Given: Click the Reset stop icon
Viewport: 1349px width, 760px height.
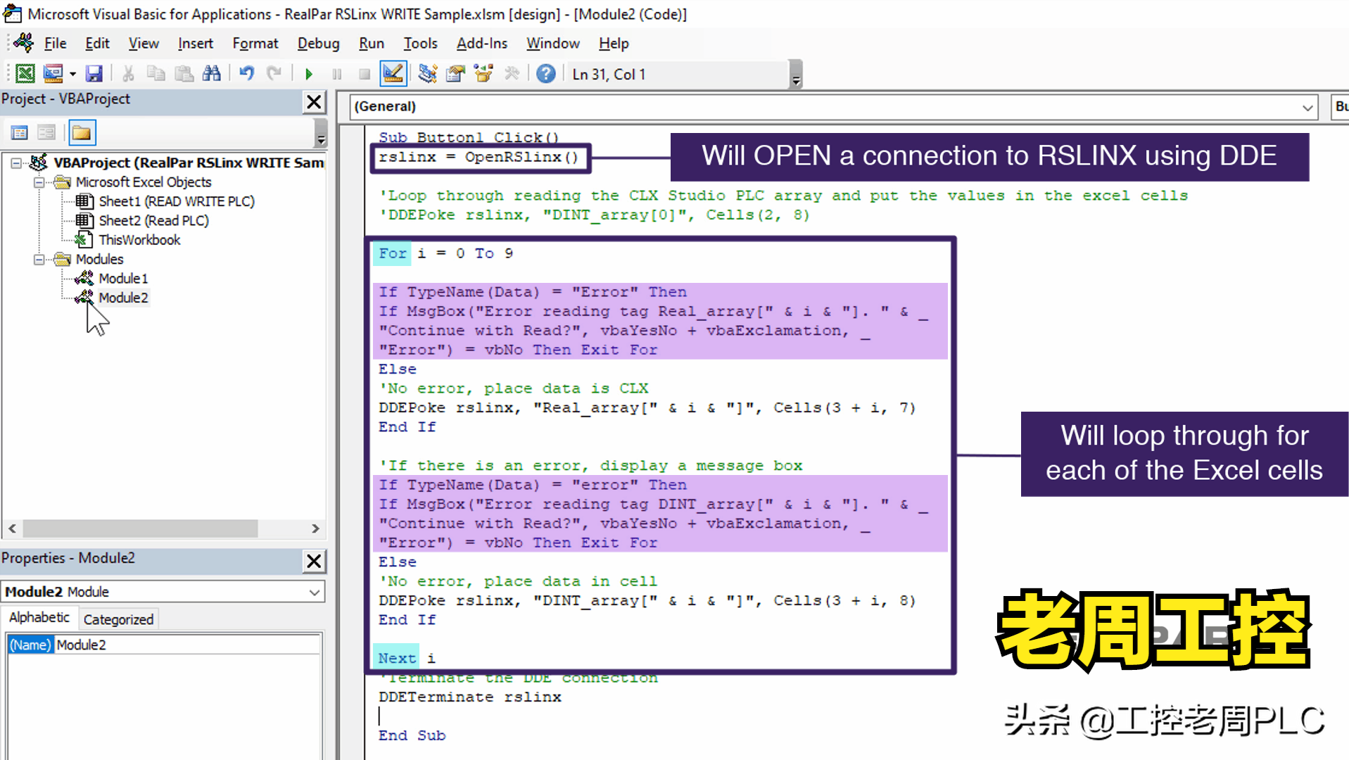Looking at the screenshot, I should click(x=364, y=74).
